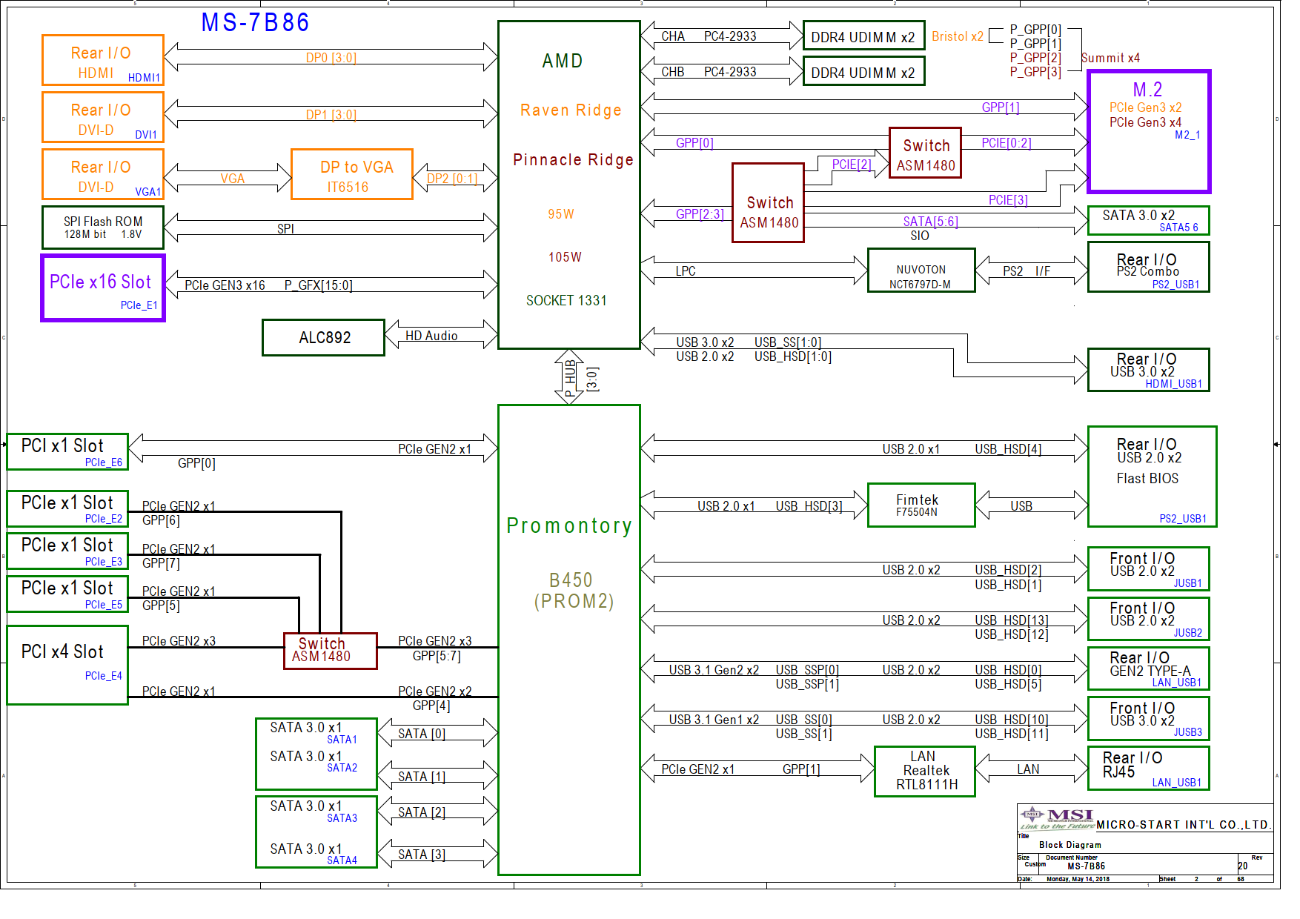Select the LAN Realtek RTL8111H block
This screenshot has height=919, width=1300.
coord(924,772)
